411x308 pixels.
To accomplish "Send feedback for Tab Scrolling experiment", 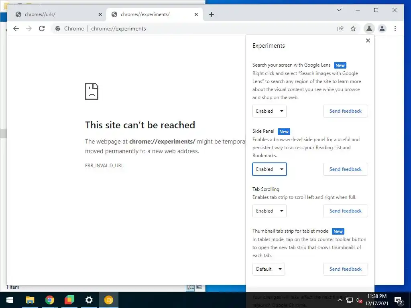I will 346,211.
